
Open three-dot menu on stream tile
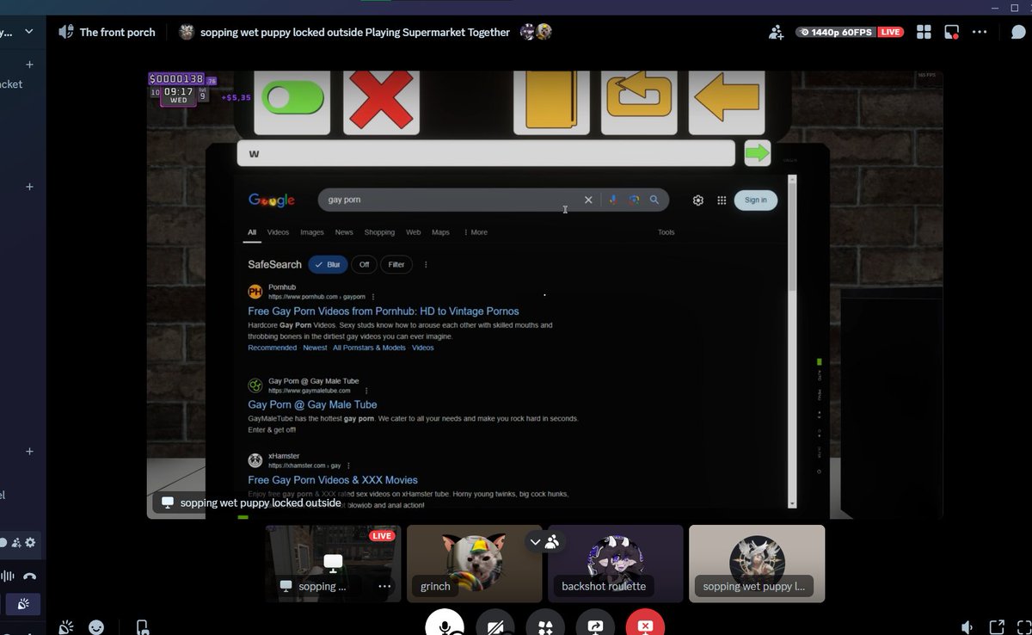pyautogui.click(x=384, y=586)
